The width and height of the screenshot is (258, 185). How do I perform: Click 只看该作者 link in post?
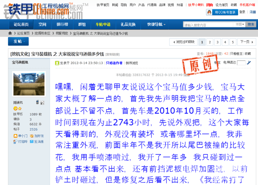114,63
